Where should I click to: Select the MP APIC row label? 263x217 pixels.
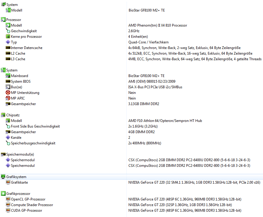point(18,98)
